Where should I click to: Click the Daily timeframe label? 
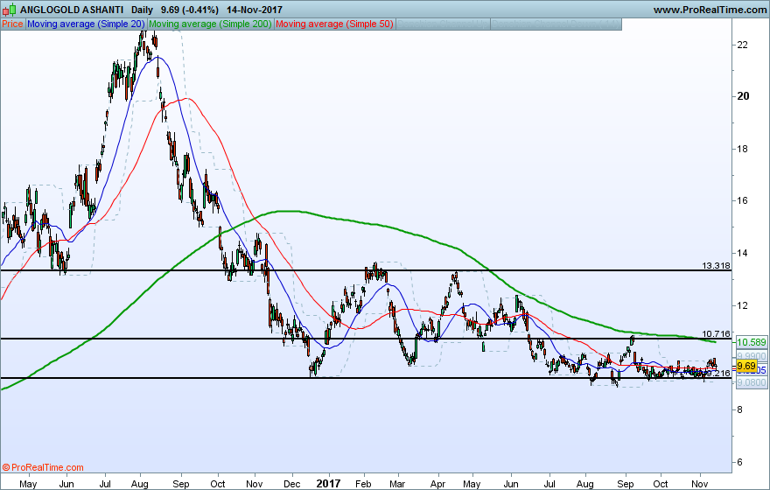[142, 10]
